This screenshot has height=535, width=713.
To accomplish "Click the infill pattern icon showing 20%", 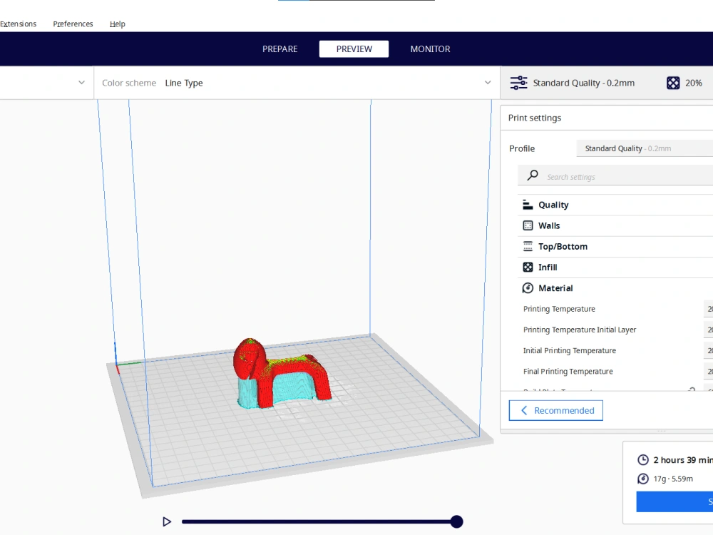I will [673, 82].
